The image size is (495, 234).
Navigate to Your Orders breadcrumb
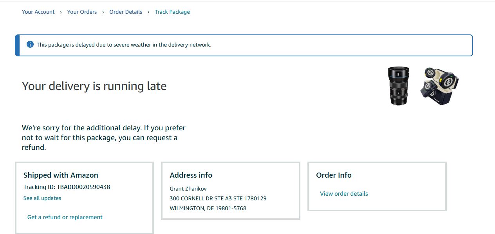click(x=82, y=12)
